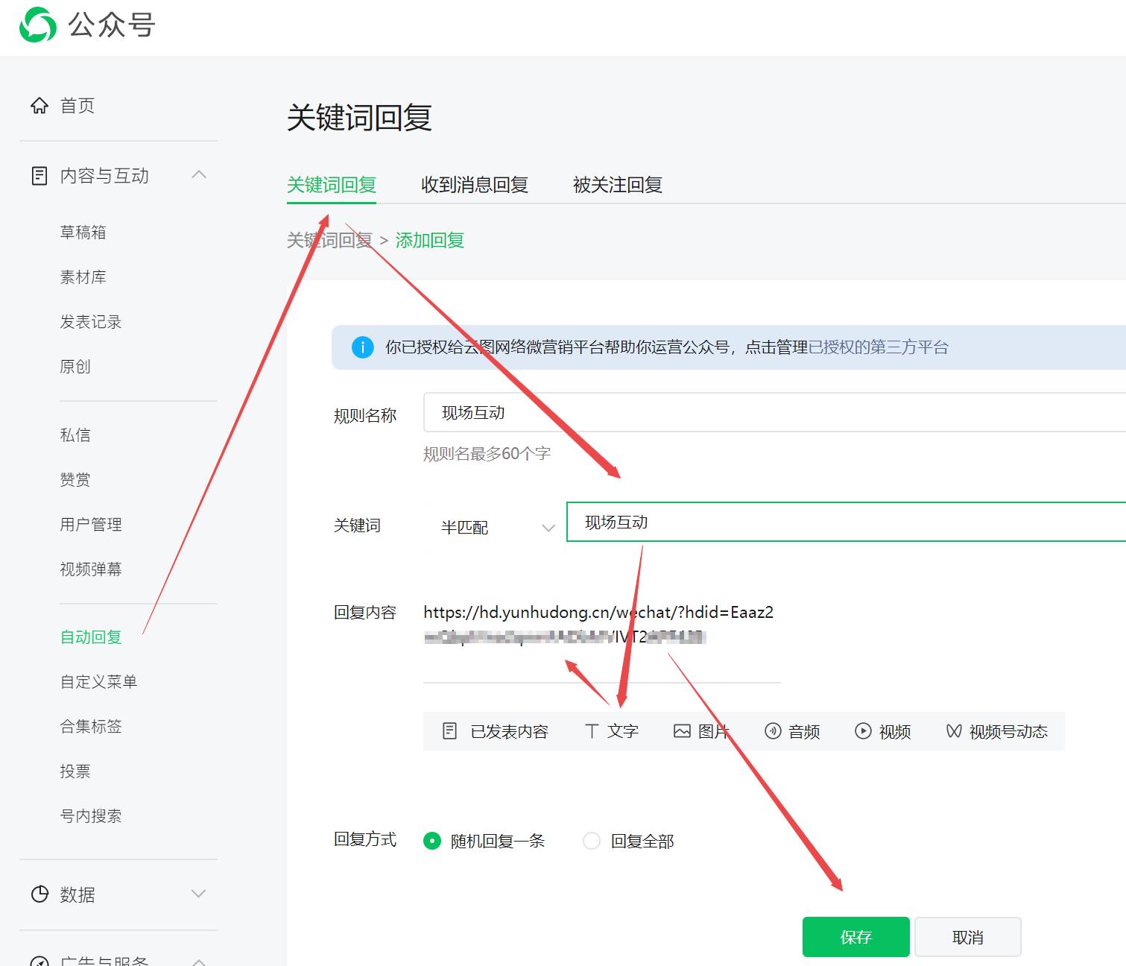Click the green 保存 button
Viewport: 1126px width, 966px height.
(856, 937)
